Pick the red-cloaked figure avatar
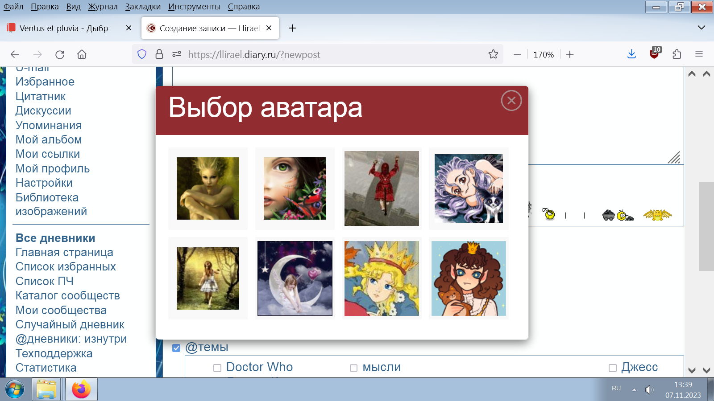 [x=382, y=188]
